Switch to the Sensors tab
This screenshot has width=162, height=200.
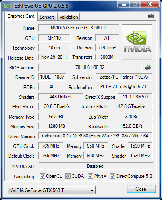click(47, 17)
